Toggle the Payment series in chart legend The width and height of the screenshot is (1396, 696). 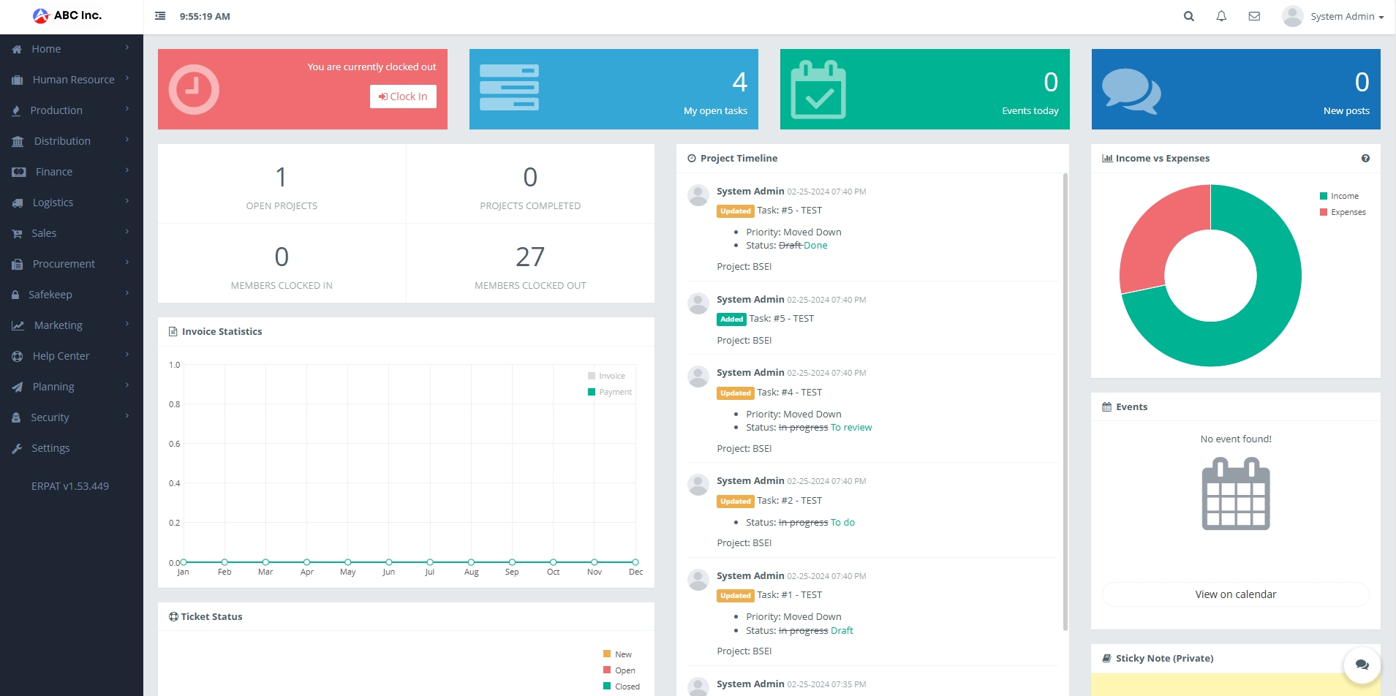[x=609, y=392]
